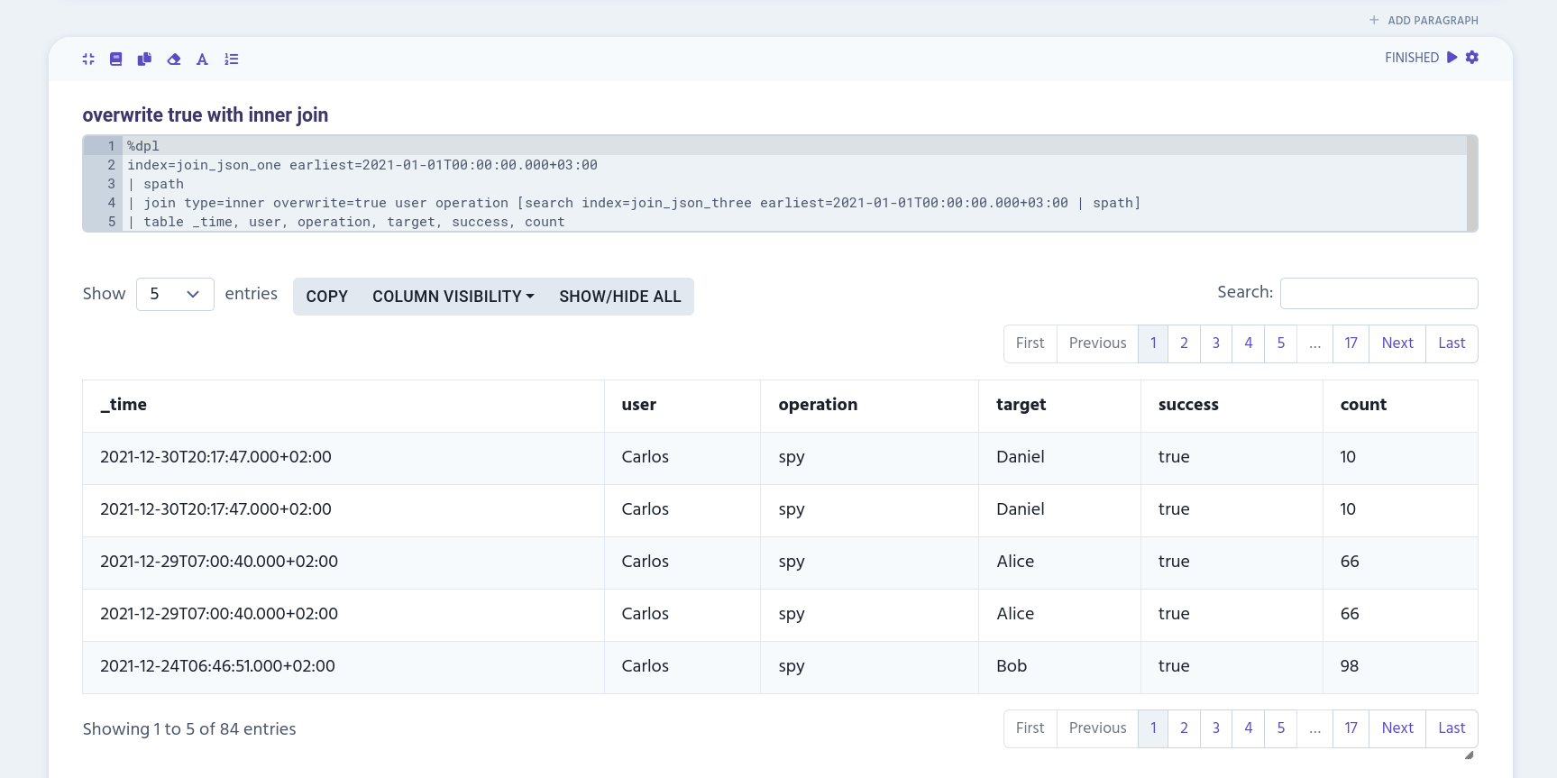Select page 5 in pagination above the table
Image resolution: width=1557 pixels, height=778 pixels.
1281,343
